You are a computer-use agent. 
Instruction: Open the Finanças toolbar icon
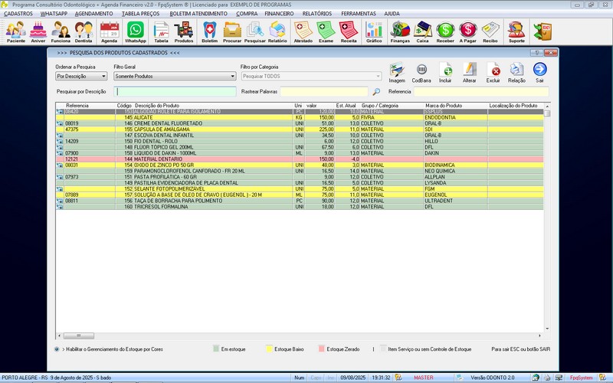pos(400,31)
